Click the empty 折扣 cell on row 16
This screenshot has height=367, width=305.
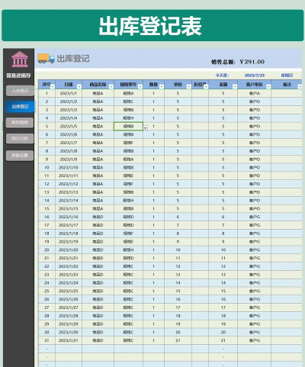(200, 217)
